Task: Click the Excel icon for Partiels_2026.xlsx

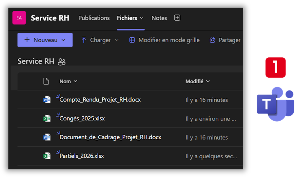Action: coord(47,156)
